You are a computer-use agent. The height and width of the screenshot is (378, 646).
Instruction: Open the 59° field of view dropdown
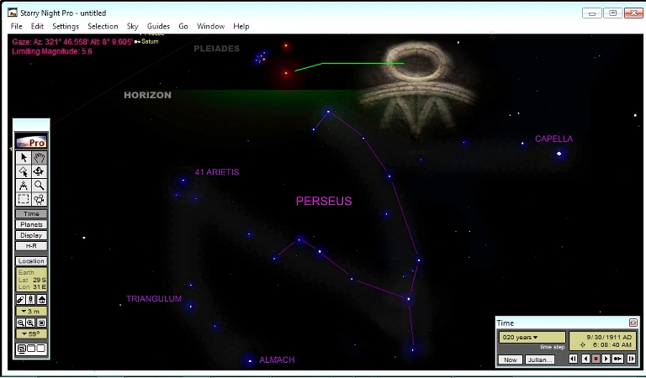click(31, 334)
